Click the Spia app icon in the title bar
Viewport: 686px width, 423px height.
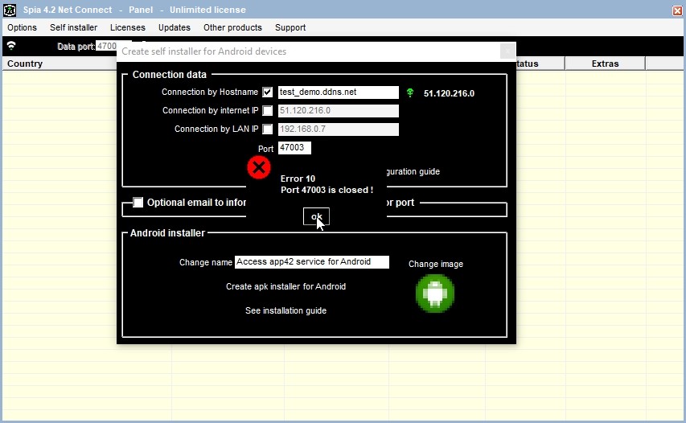(10, 10)
